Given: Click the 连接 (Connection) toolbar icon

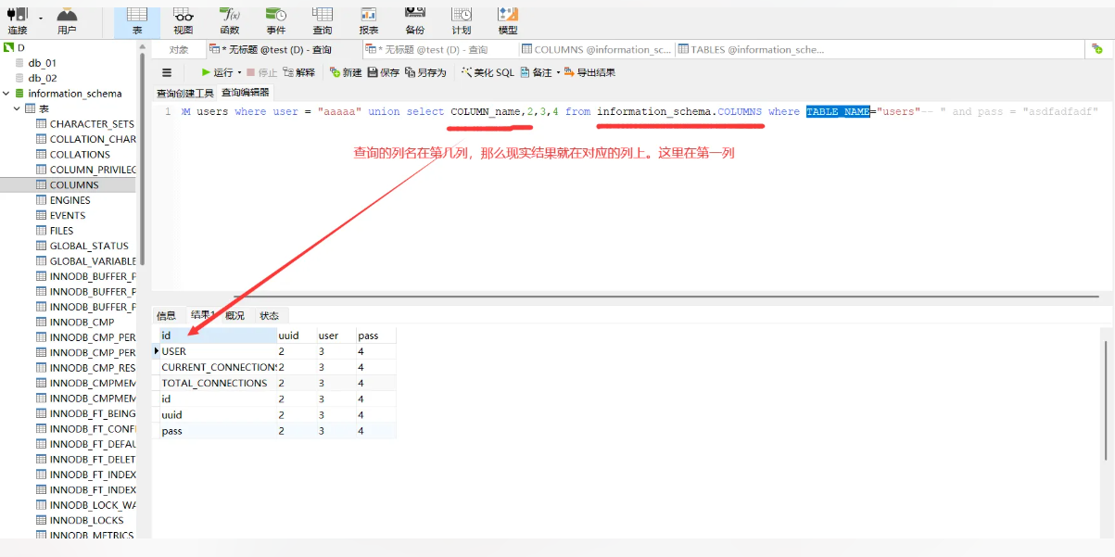Looking at the screenshot, I should pos(18,17).
